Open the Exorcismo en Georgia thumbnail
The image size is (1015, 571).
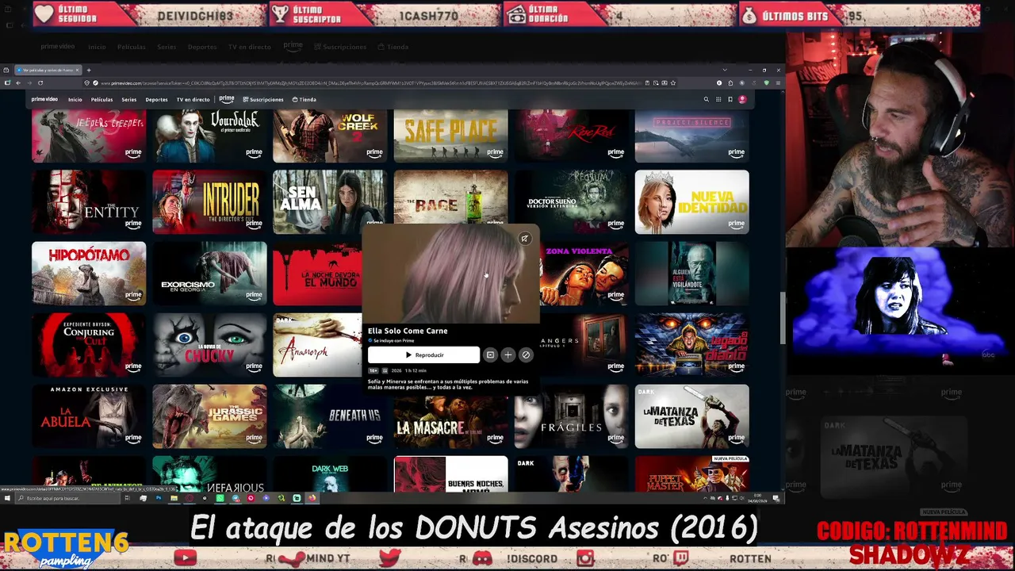pyautogui.click(x=209, y=274)
